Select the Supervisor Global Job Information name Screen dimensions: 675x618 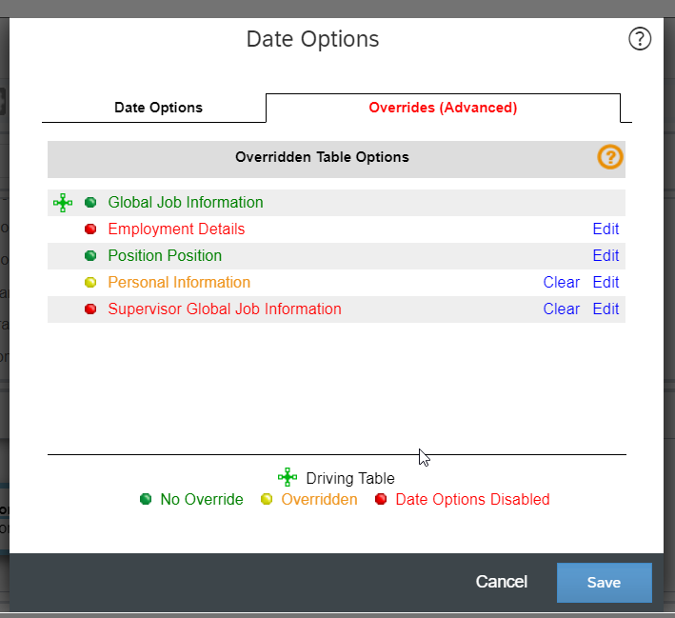point(225,309)
